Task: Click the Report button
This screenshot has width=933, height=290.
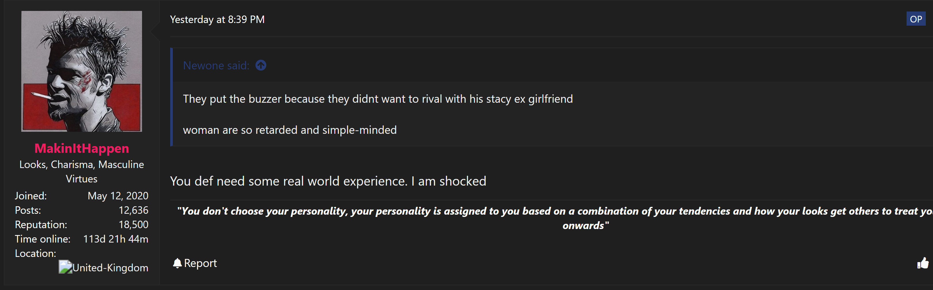Action: tap(195, 263)
